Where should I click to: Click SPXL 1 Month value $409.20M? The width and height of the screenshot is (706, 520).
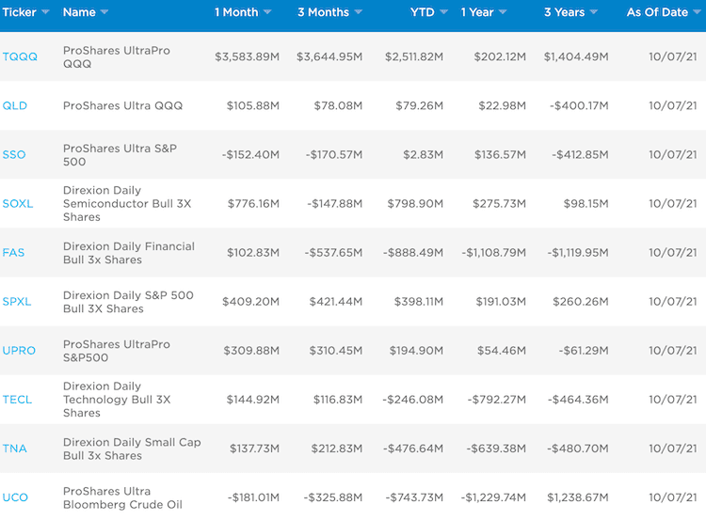coord(250,302)
